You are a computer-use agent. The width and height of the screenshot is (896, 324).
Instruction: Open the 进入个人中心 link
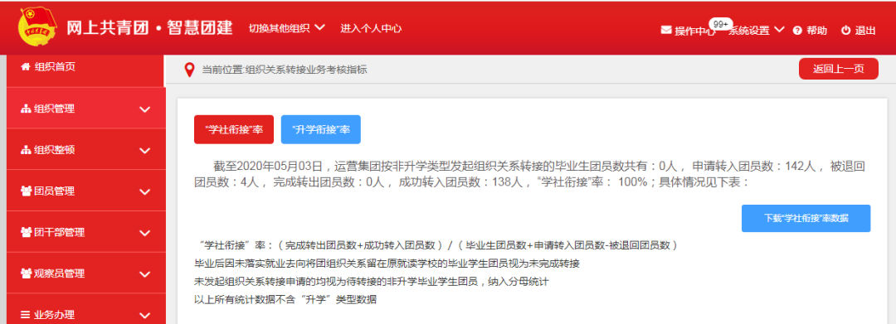(x=371, y=28)
